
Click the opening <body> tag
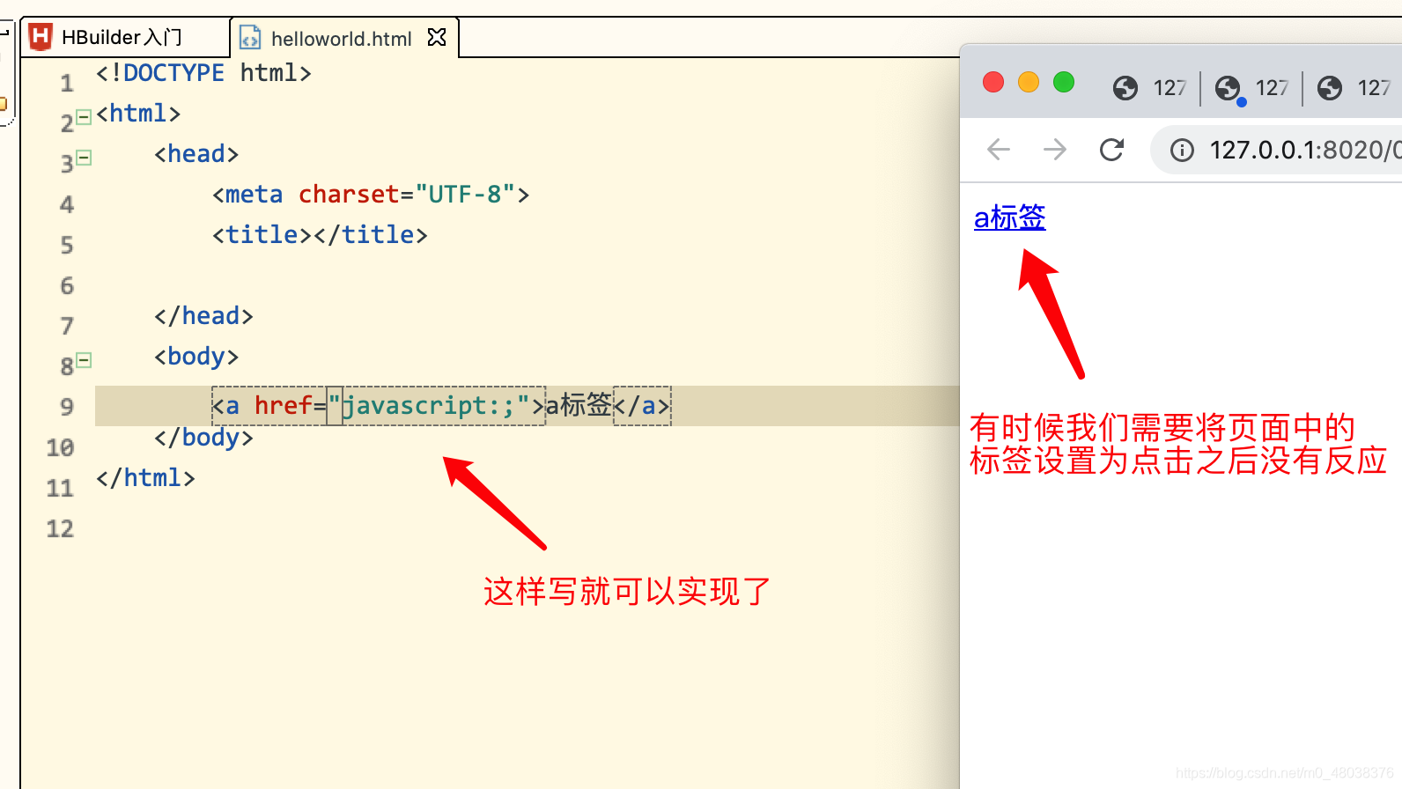click(196, 356)
